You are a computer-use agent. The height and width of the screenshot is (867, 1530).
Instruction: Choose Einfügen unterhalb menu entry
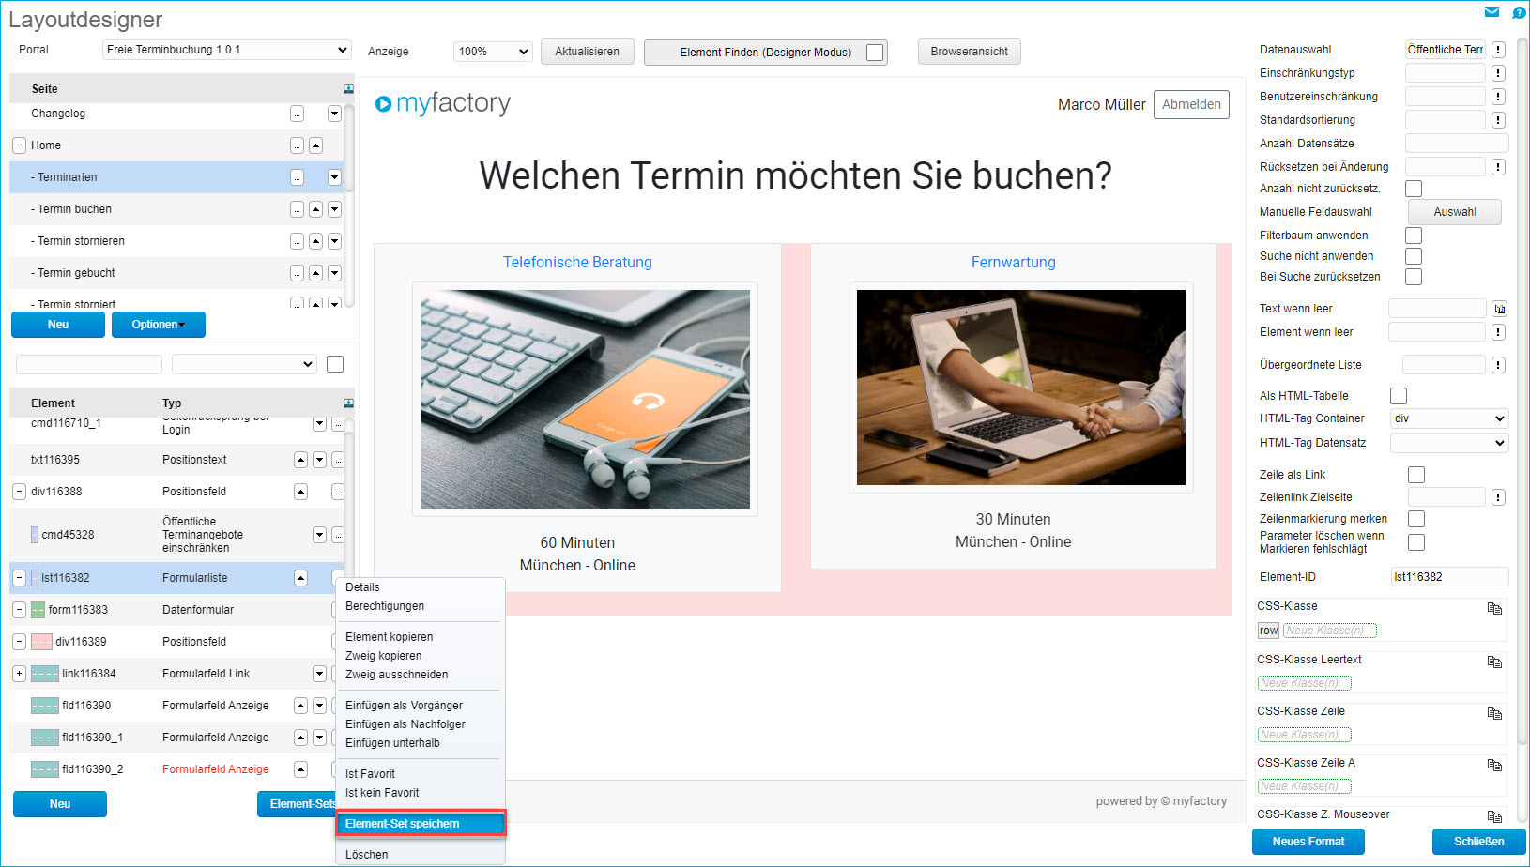392,743
